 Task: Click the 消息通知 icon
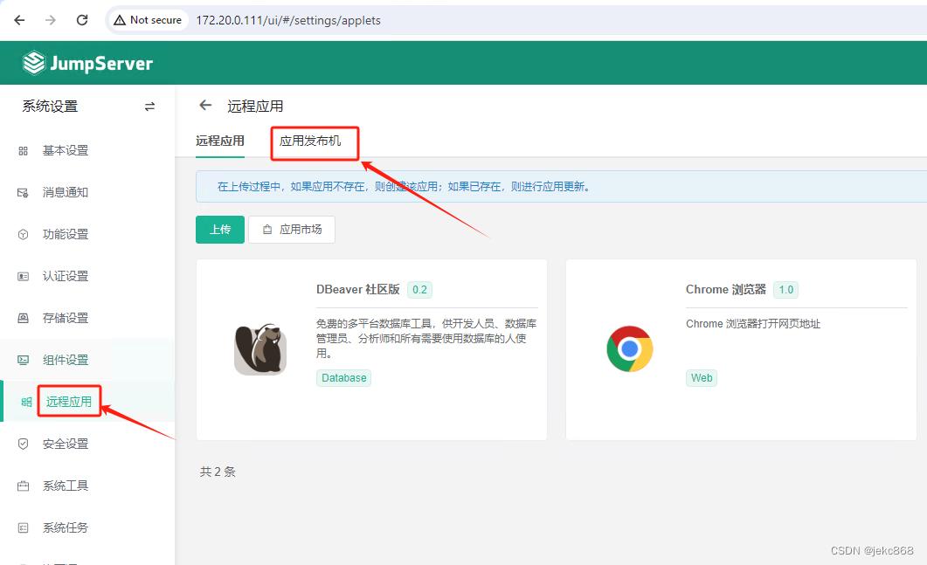click(23, 193)
